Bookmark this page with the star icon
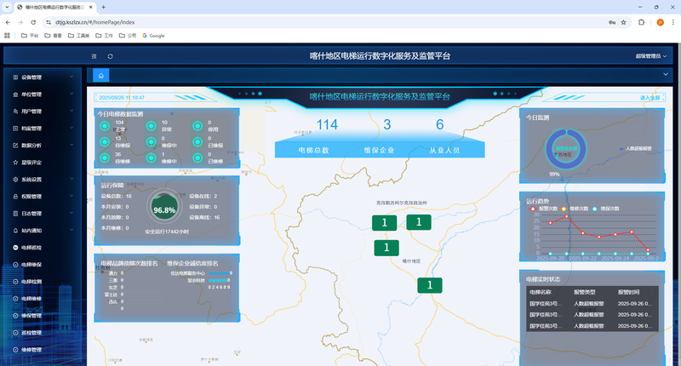Screen dimensions: 681x366 (x=624, y=22)
